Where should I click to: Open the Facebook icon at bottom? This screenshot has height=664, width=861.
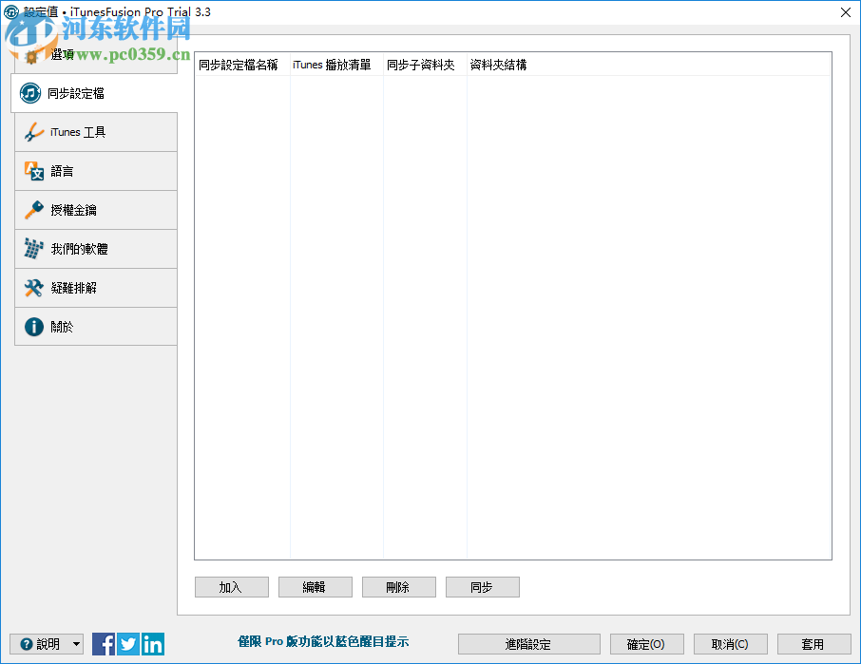click(x=103, y=644)
